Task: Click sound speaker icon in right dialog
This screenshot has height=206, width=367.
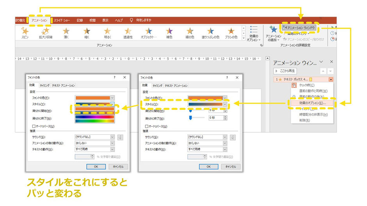Action: (233, 137)
